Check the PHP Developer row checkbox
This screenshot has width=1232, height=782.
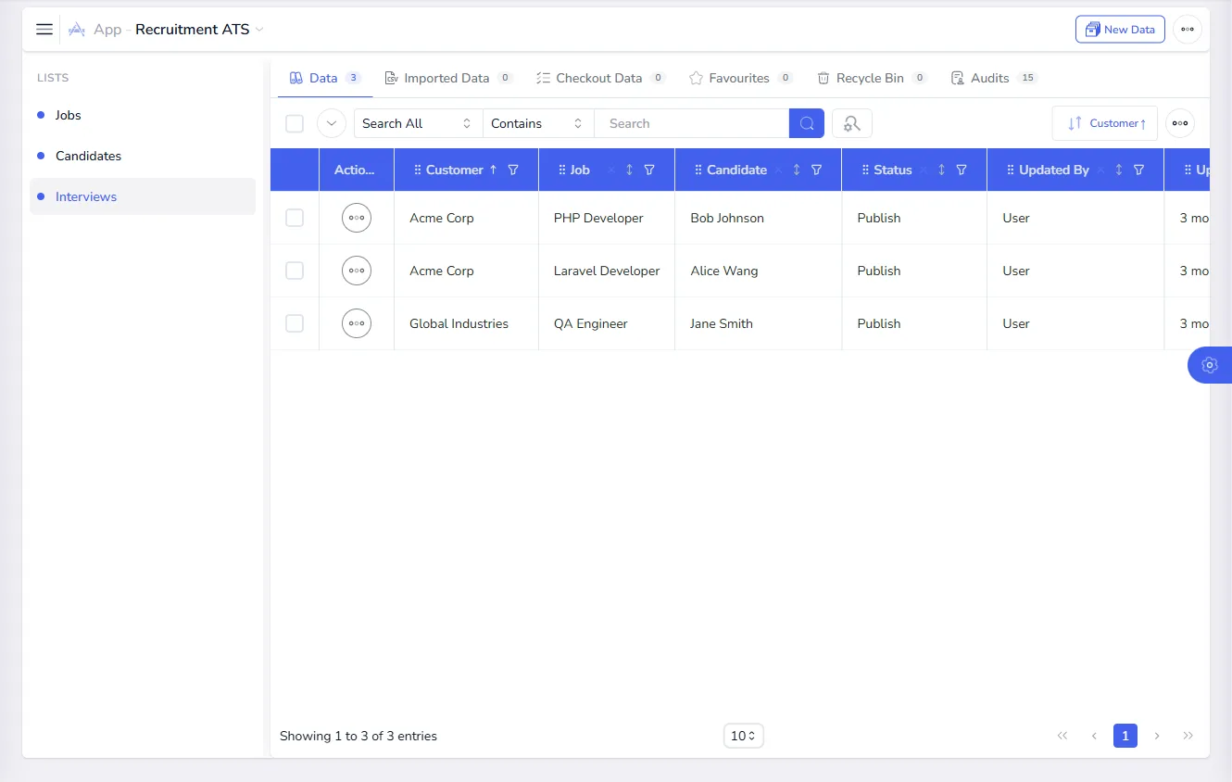click(295, 218)
